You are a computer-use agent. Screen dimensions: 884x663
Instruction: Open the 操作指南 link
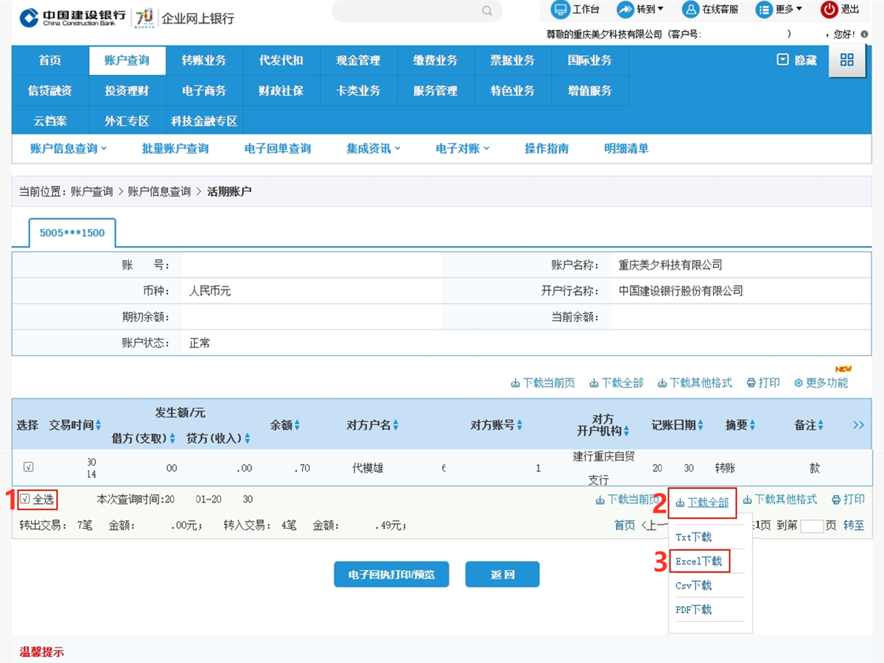coord(547,148)
